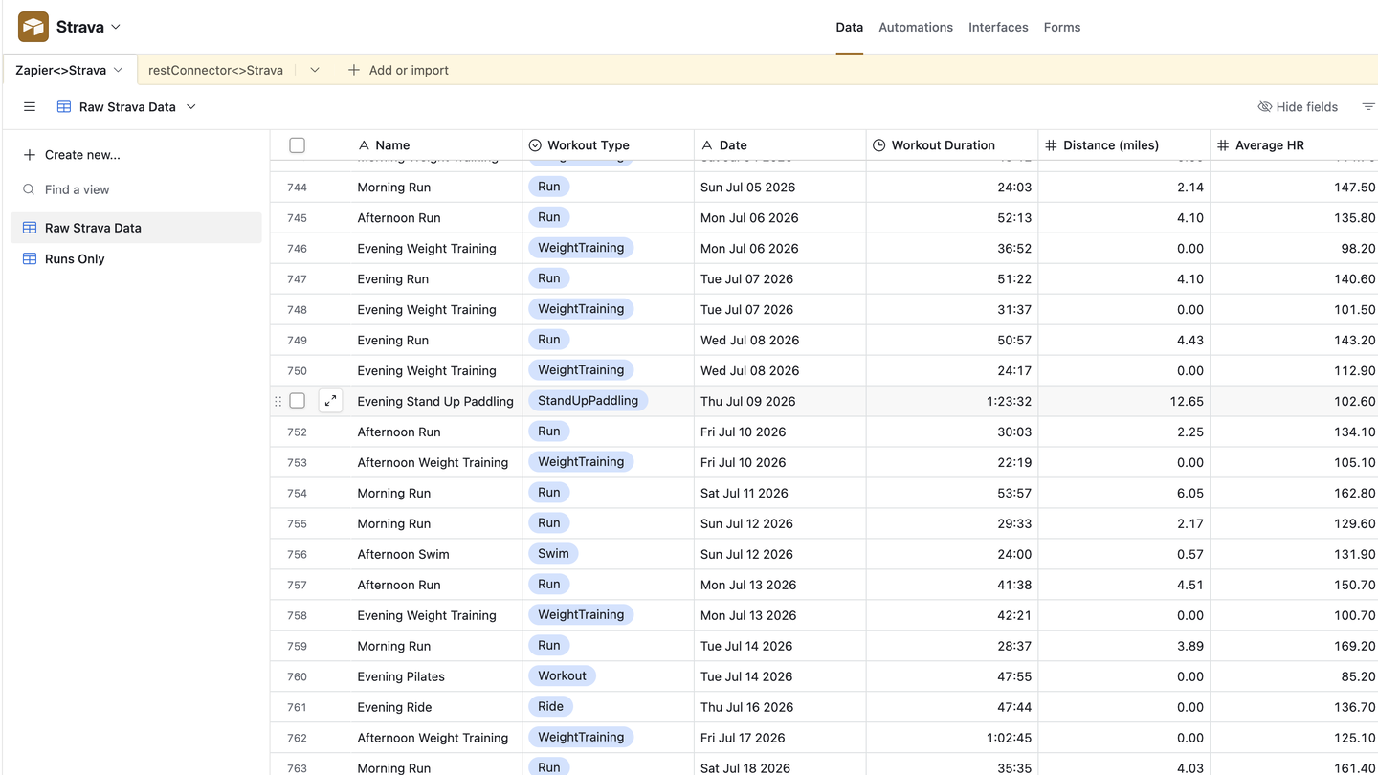Image resolution: width=1378 pixels, height=775 pixels.
Task: Click Evening Pilates name cell
Action: (436, 676)
